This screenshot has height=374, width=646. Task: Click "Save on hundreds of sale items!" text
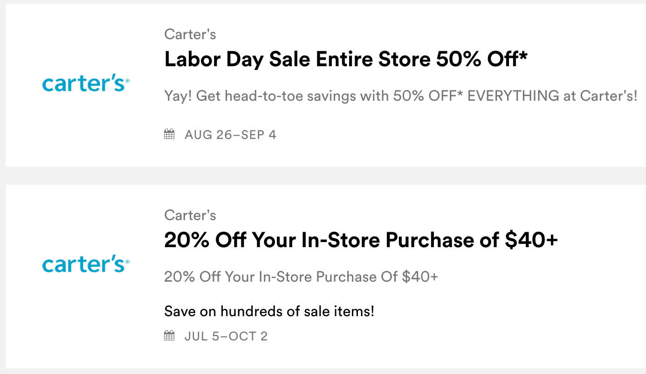[x=269, y=311]
